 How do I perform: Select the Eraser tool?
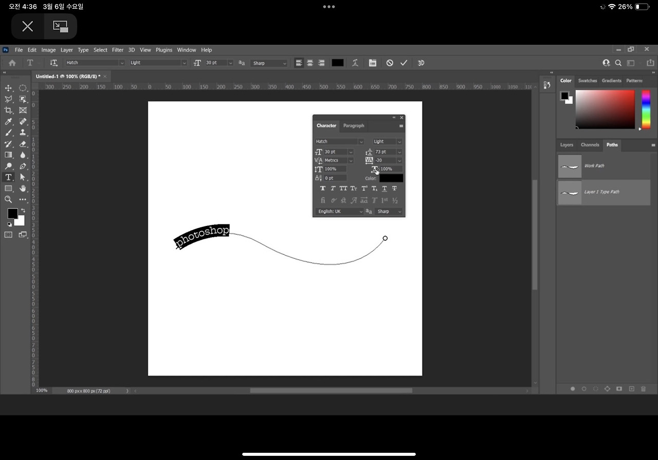click(23, 144)
